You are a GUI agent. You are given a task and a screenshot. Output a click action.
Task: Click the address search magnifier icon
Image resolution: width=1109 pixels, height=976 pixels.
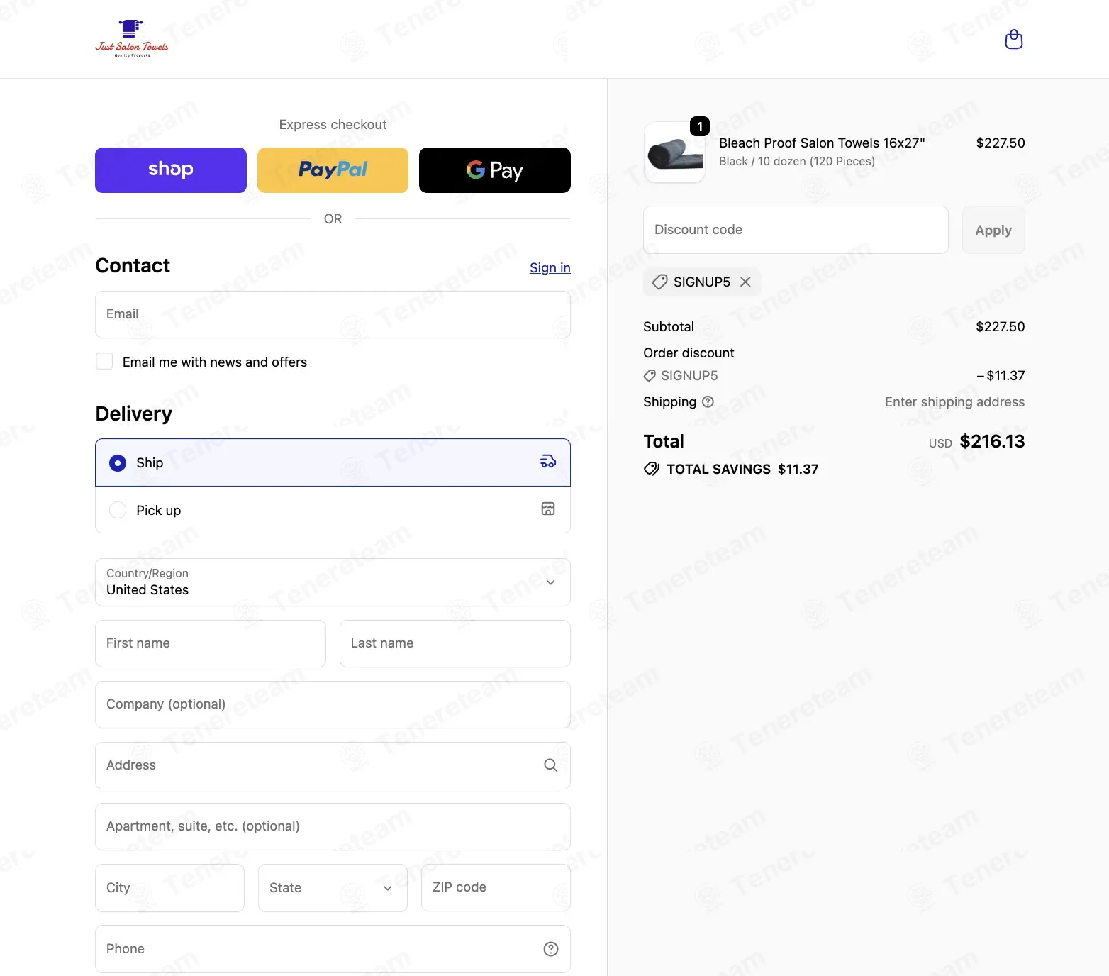[x=551, y=765]
